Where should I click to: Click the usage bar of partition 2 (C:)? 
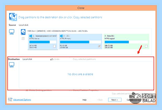(80, 42)
